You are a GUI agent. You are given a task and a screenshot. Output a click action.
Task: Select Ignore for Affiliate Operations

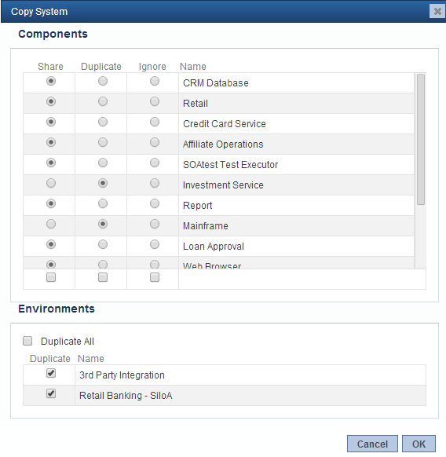(x=155, y=142)
